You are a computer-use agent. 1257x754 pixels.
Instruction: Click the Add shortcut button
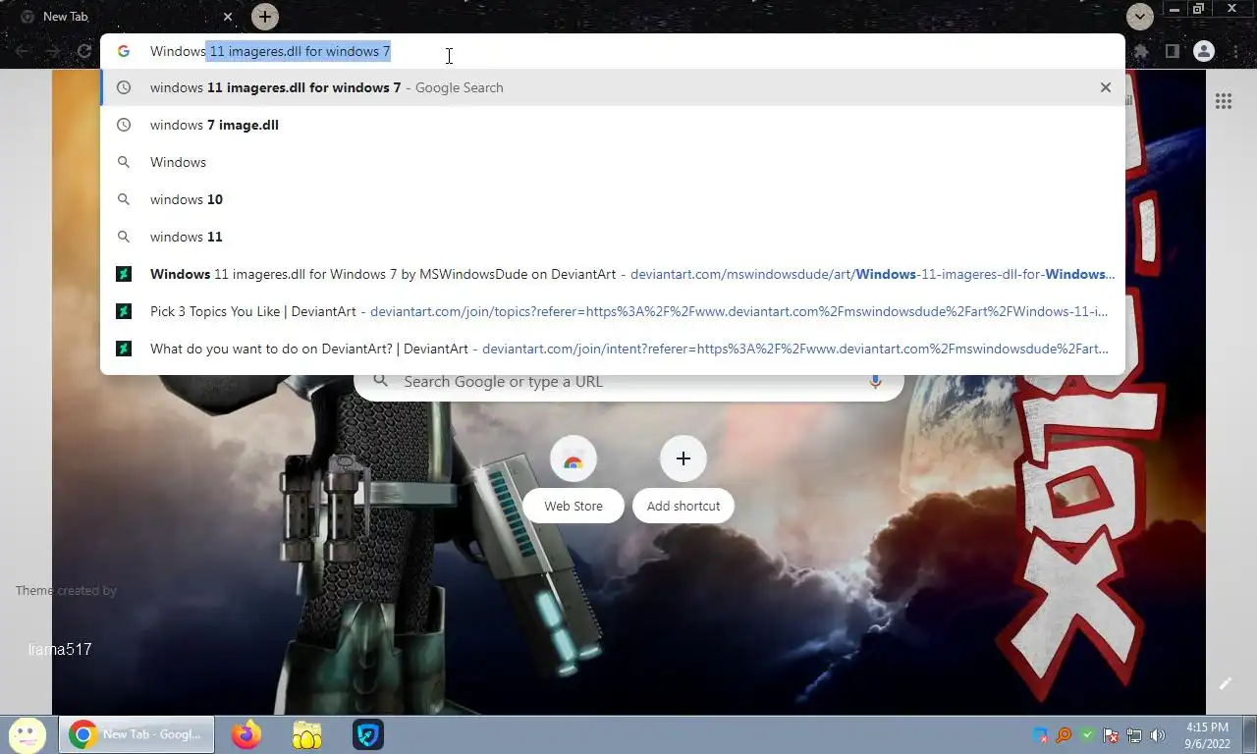(x=683, y=479)
